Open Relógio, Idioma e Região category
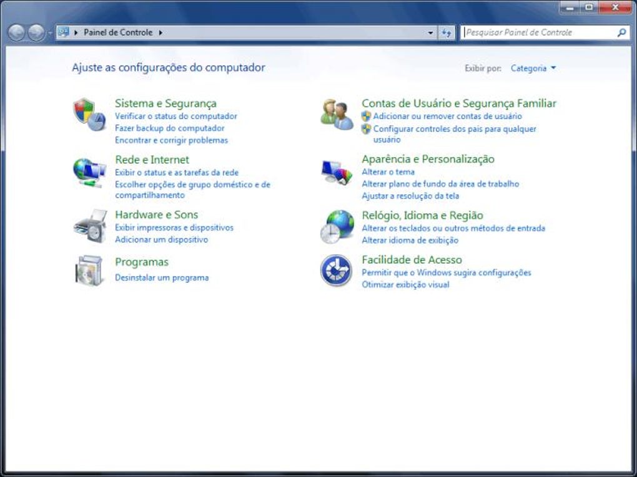637x477 pixels. [423, 215]
